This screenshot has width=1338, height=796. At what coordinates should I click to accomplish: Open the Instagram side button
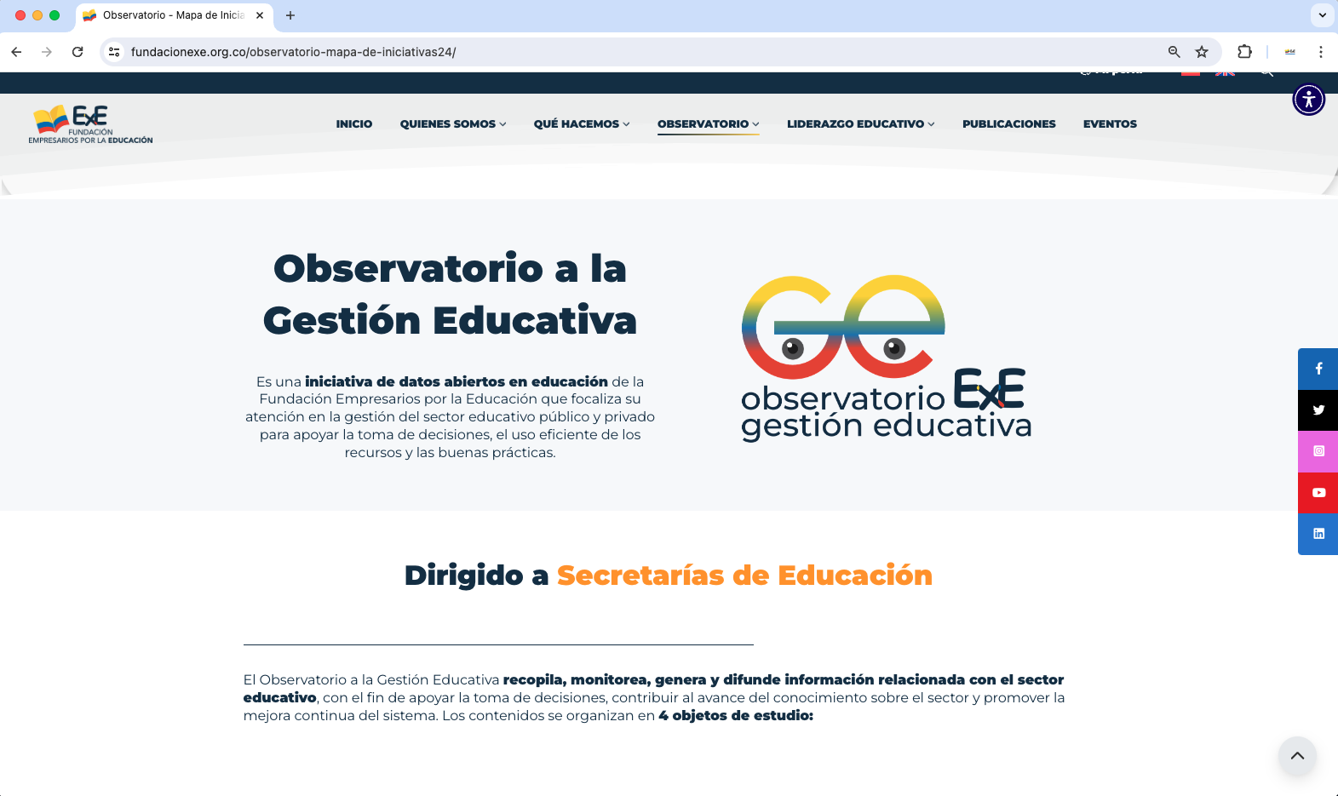(1318, 451)
